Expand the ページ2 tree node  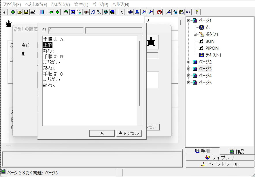click(x=188, y=62)
